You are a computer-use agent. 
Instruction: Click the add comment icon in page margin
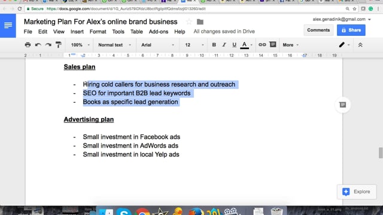[x=342, y=105]
